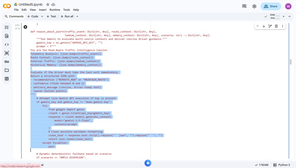Click the Share button

[271, 6]
